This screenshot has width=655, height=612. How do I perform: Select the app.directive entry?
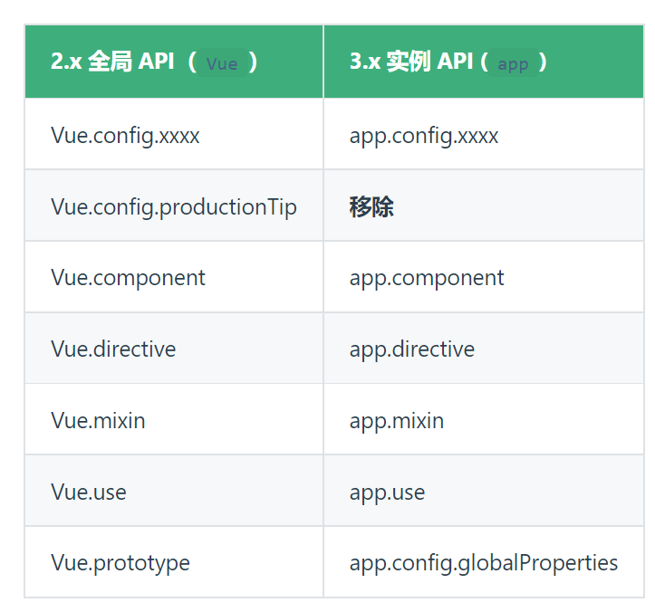[x=412, y=349]
